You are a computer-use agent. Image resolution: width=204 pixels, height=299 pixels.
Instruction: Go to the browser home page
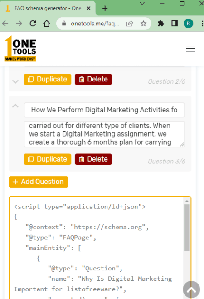(47, 24)
